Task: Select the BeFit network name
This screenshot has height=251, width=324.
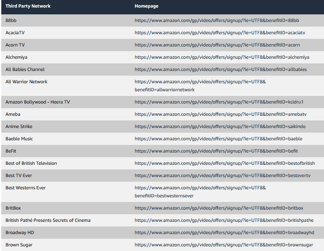Action: point(11,151)
